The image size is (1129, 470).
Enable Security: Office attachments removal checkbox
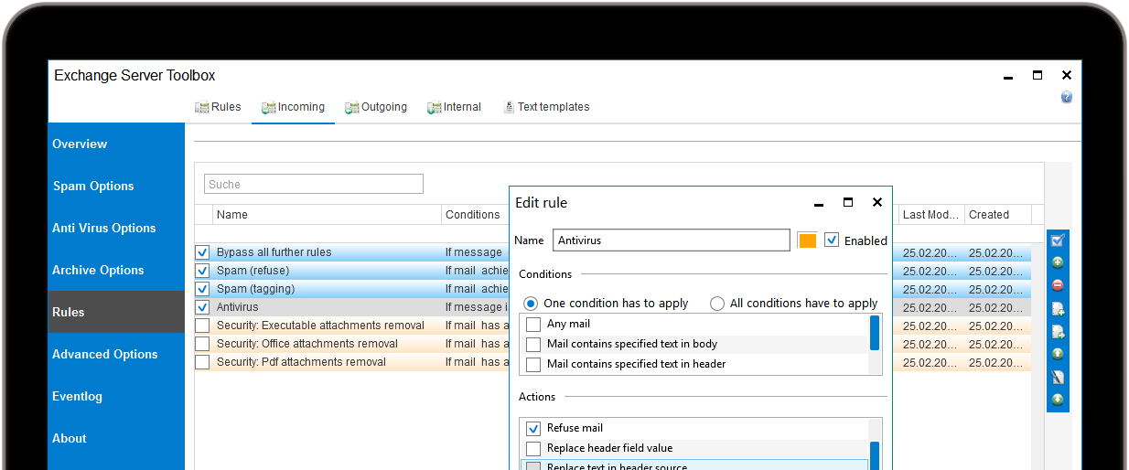(x=202, y=344)
